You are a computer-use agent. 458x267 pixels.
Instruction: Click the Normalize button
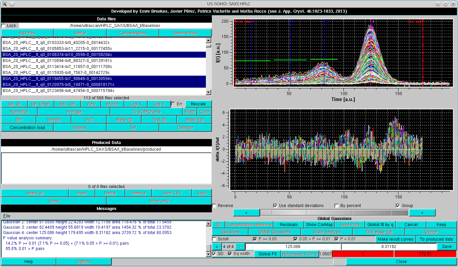(x=19, y=112)
